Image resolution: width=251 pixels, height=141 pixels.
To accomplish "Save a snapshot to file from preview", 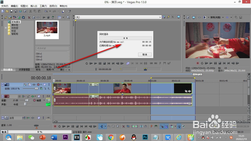I will click(x=241, y=18).
